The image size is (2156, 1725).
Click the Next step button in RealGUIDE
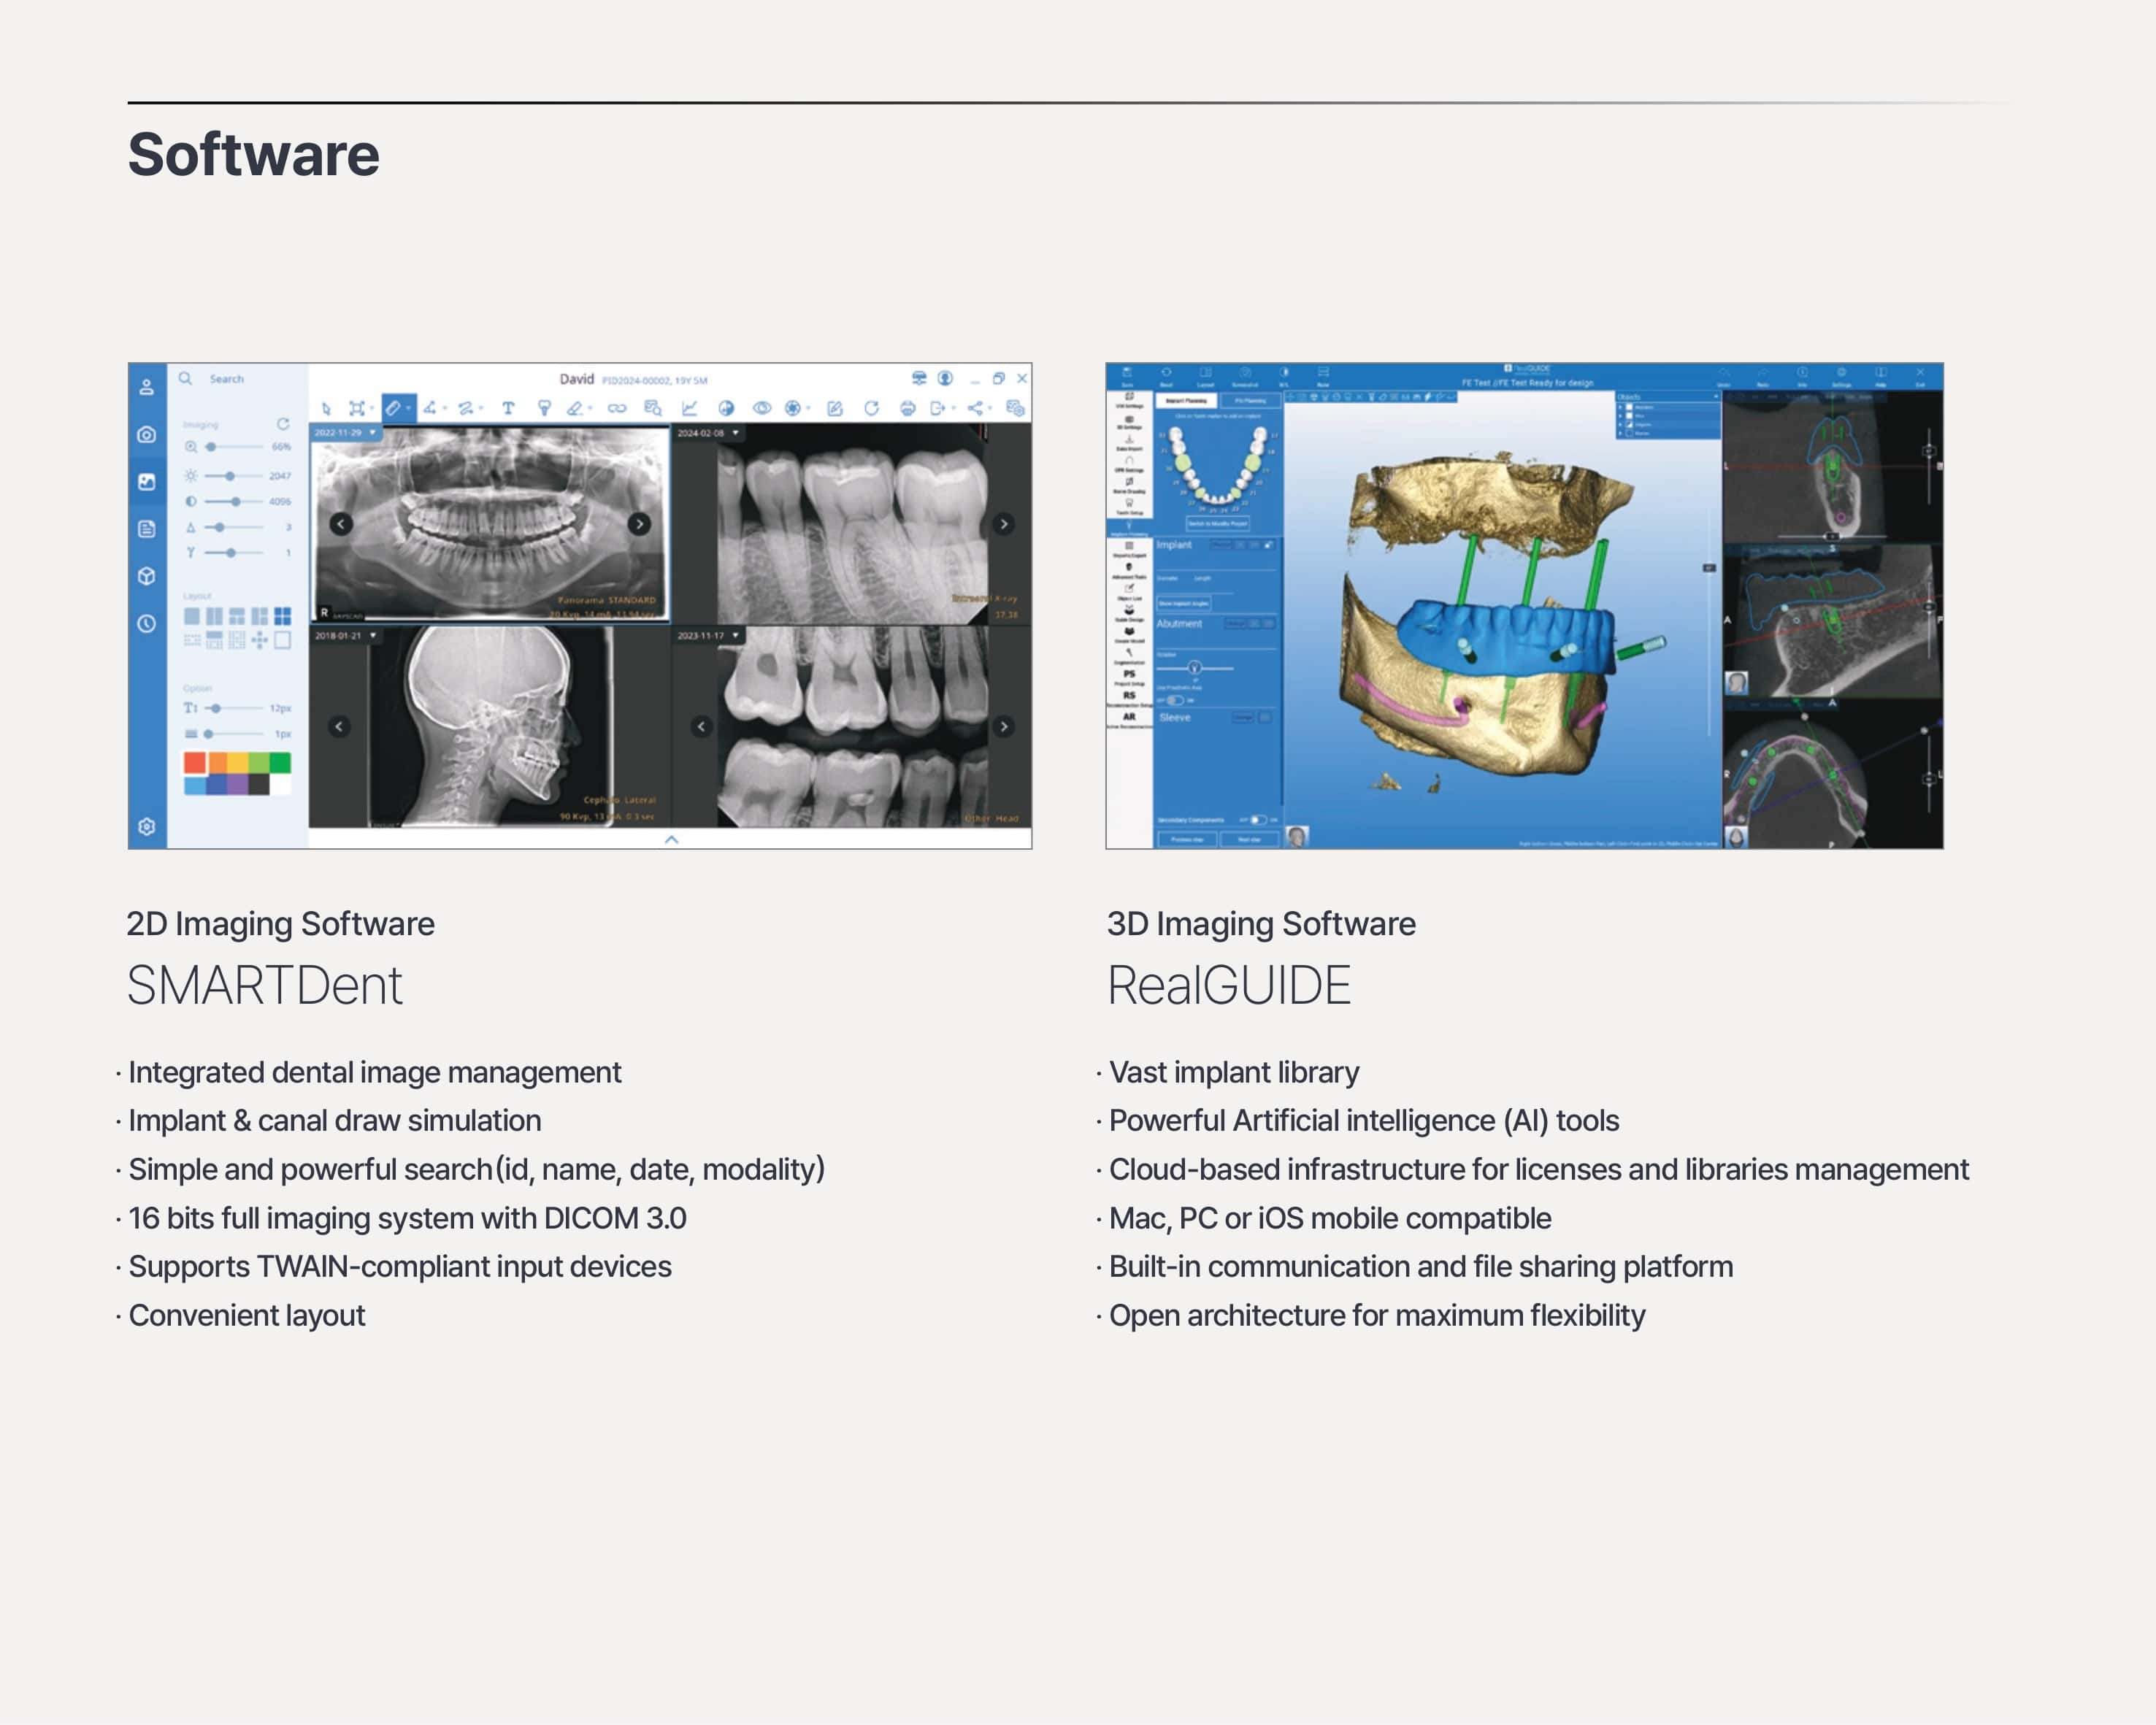pyautogui.click(x=1250, y=839)
